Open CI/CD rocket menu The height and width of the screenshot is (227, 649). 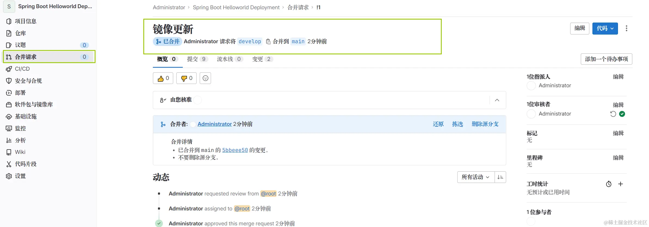(22, 69)
